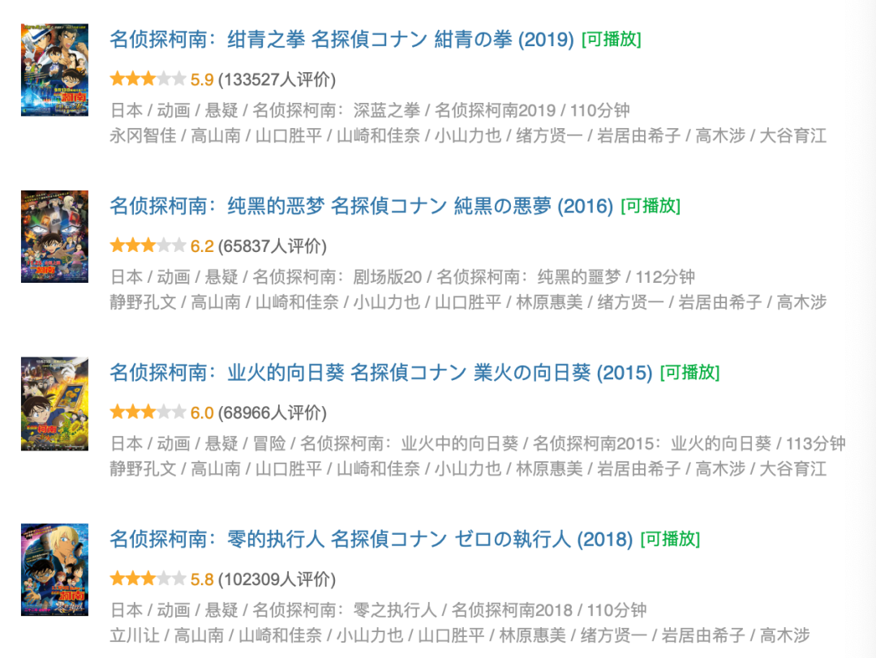Screen dimensions: 876x658
Task: Open the 零的执行人 (2018) movie poster thumbnail
Action: tap(55, 570)
